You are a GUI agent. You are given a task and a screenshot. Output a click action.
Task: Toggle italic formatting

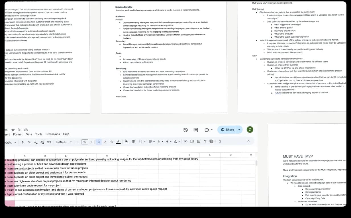click(x=105, y=142)
